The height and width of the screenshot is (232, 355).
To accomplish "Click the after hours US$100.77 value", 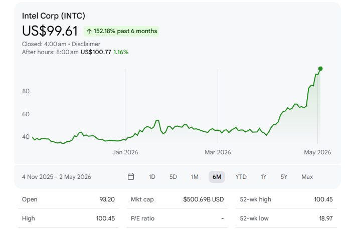I will point(96,52).
